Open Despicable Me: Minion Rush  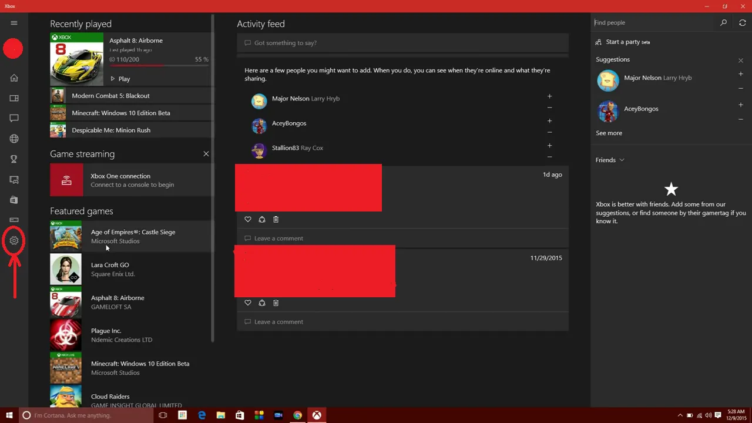click(x=131, y=130)
